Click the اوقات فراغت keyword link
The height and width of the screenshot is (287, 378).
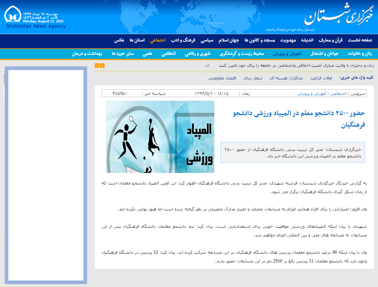click(321, 78)
